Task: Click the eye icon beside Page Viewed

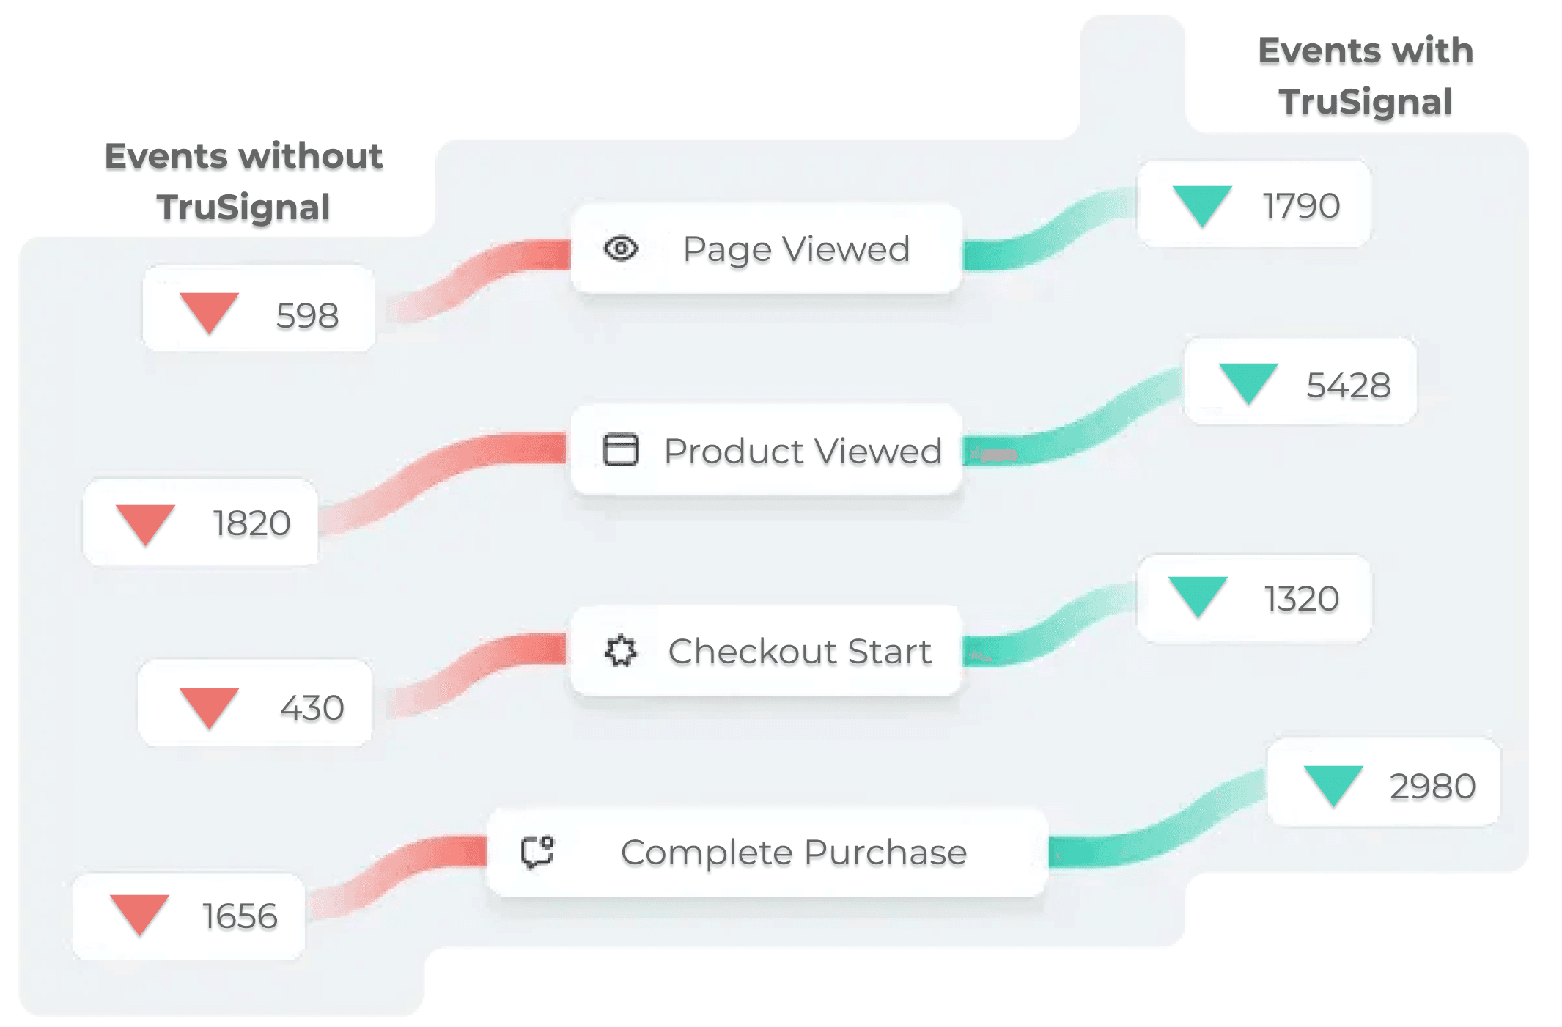Action: tap(621, 249)
